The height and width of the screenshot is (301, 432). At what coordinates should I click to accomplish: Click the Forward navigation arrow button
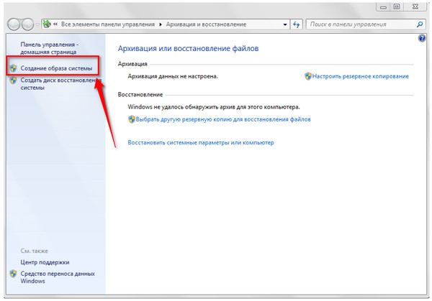click(27, 24)
